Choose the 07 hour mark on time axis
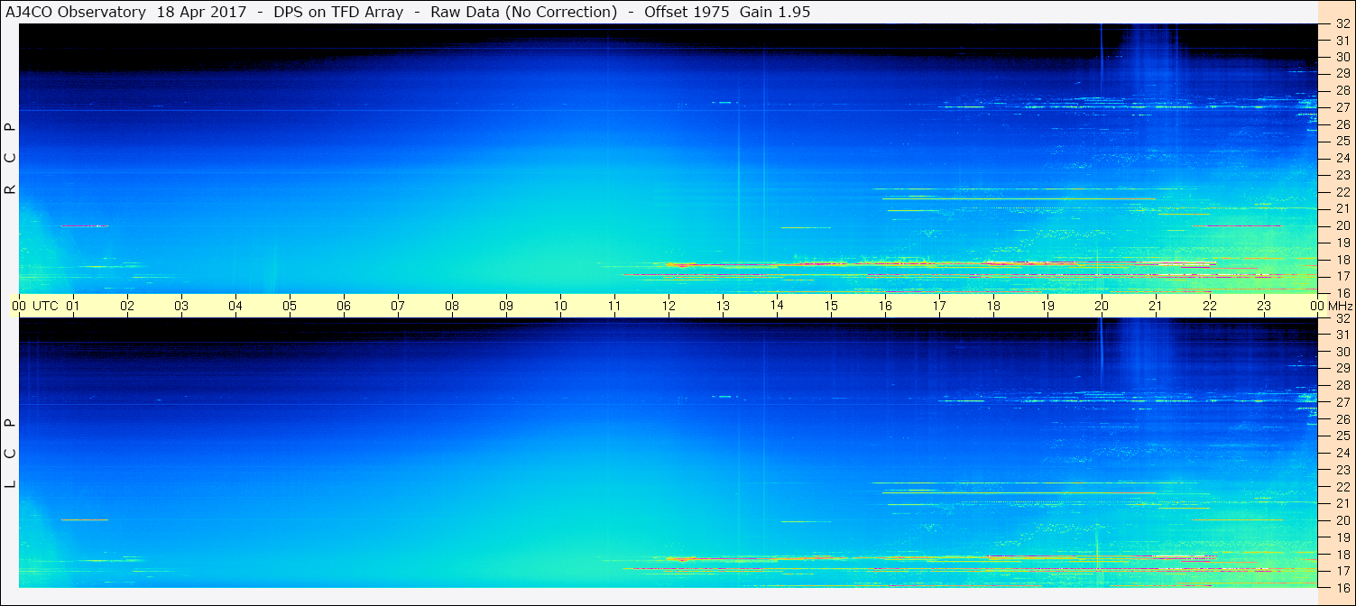The image size is (1356, 606). coord(398,306)
